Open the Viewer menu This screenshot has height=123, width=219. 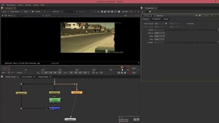[x=20, y=5]
